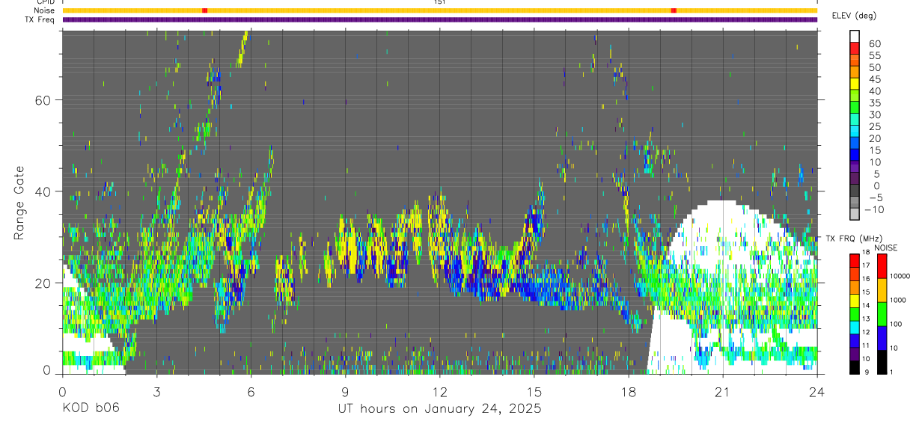919x424 pixels.
Task: Click 'UT hours on January 24, 2025' axis title
Action: click(x=439, y=409)
